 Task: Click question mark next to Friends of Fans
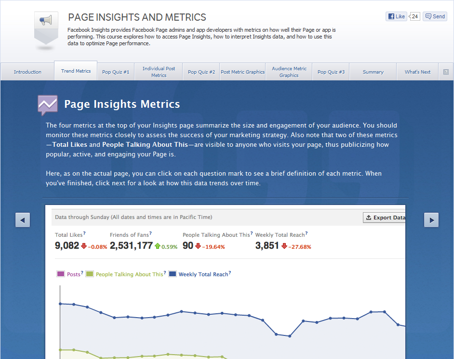pyautogui.click(x=150, y=233)
